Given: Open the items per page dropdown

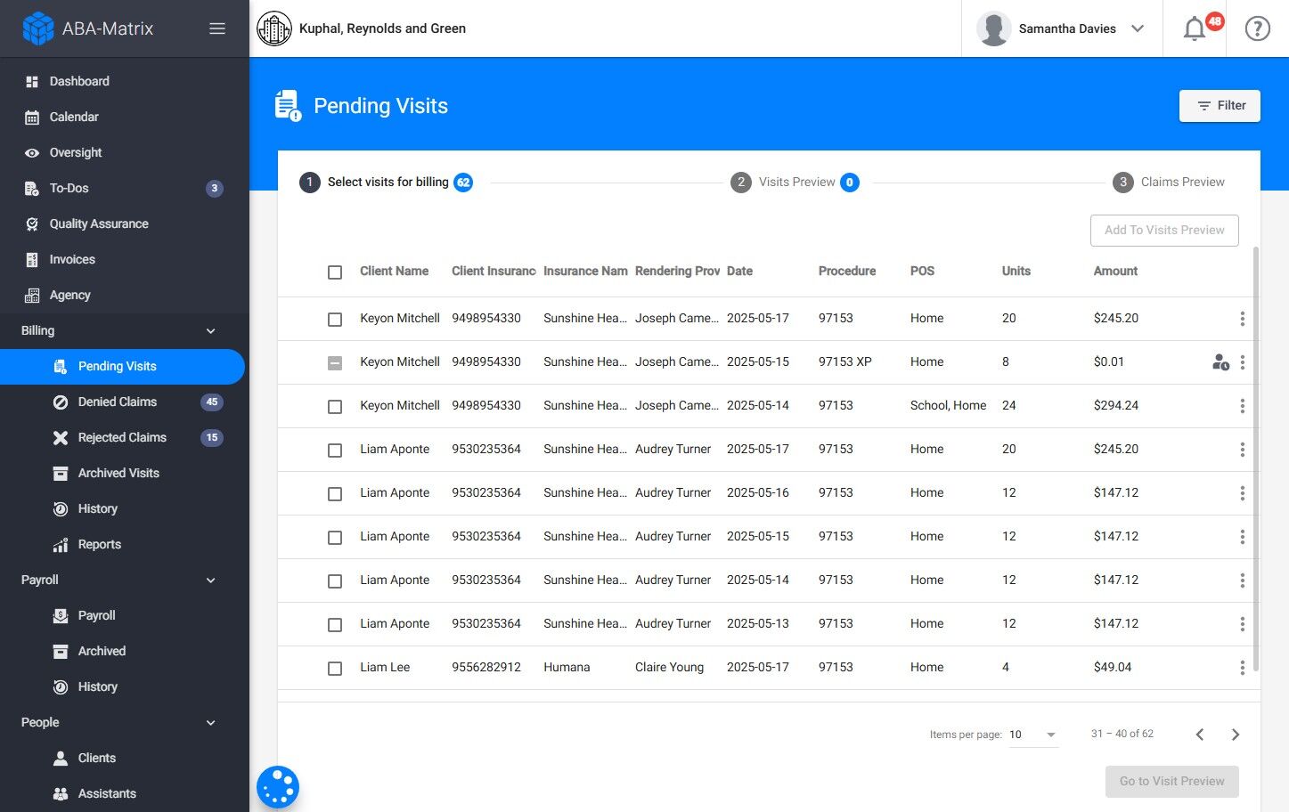Looking at the screenshot, I should click(x=1033, y=735).
